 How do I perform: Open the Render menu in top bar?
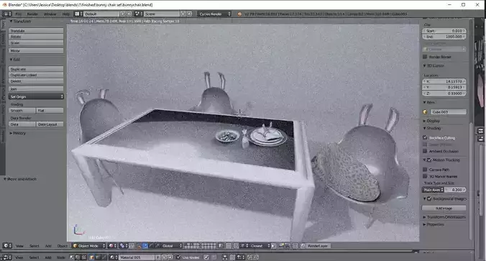click(x=32, y=14)
